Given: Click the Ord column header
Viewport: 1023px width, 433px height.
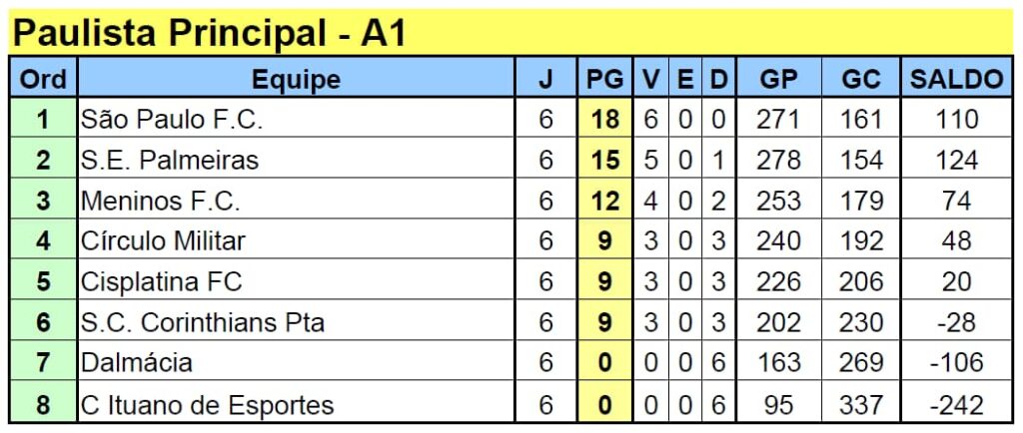Looking at the screenshot, I should tap(43, 80).
